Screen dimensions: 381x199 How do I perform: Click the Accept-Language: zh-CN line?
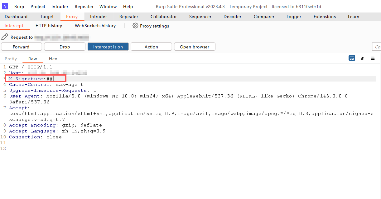click(57, 131)
